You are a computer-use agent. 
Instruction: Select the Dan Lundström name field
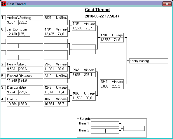(25, 88)
